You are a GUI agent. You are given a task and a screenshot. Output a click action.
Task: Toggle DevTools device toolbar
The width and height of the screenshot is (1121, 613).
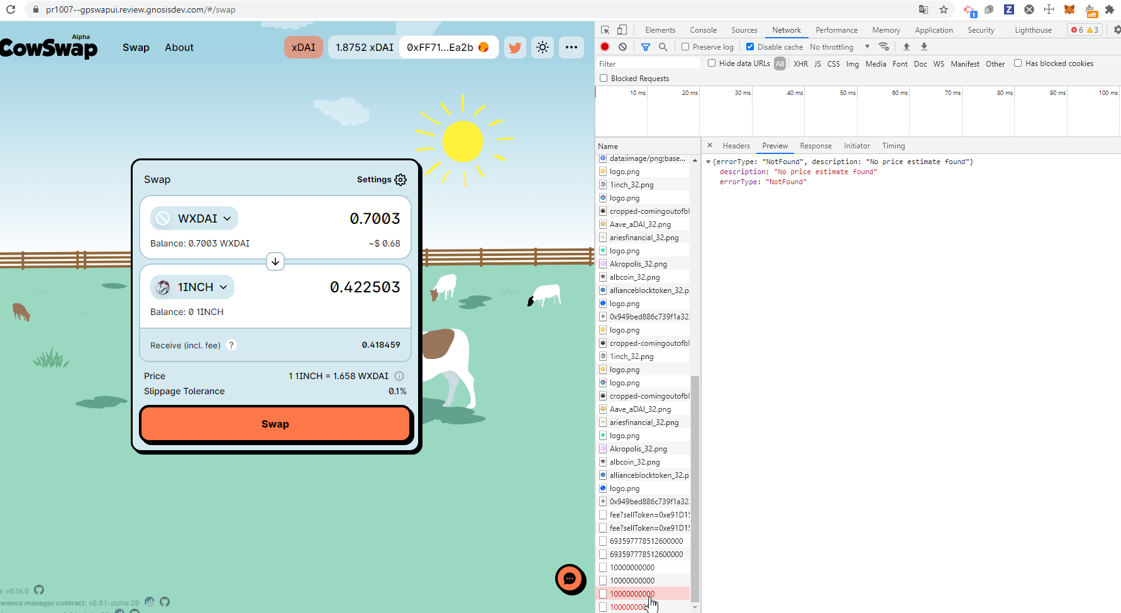coord(622,30)
